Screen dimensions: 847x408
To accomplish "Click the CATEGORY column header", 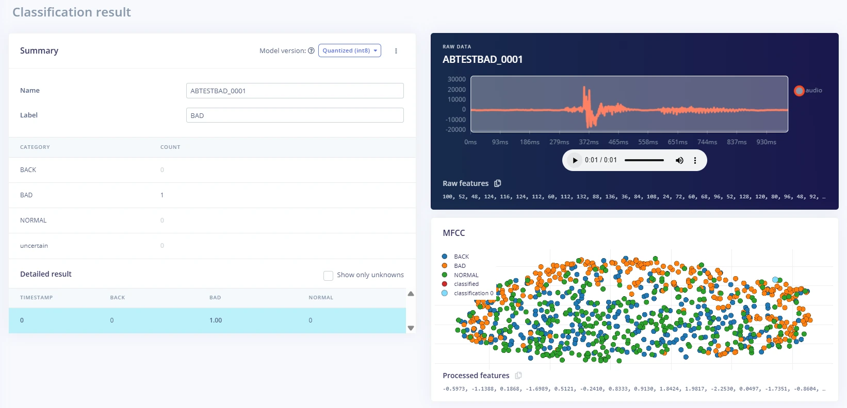I will (x=35, y=147).
